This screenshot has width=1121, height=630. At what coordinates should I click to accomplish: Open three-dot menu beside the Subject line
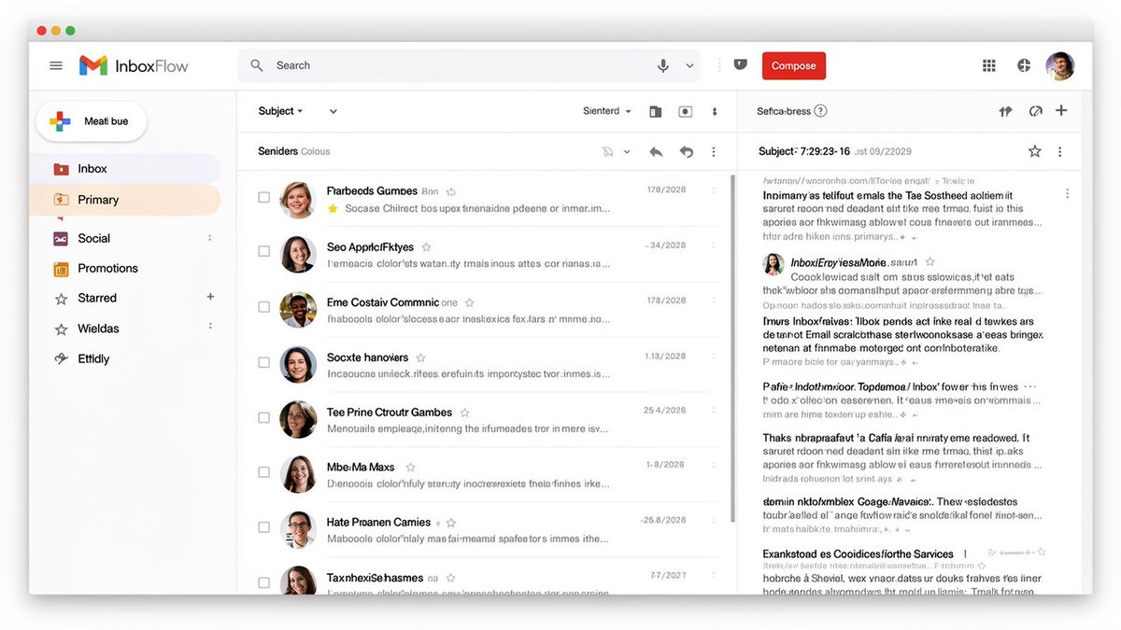1059,151
